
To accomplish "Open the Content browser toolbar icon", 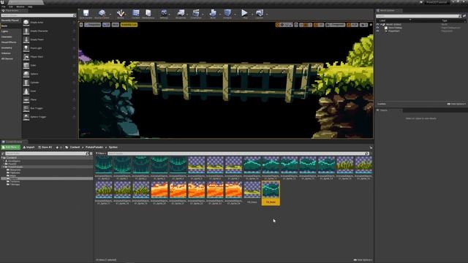I will tap(136, 14).
